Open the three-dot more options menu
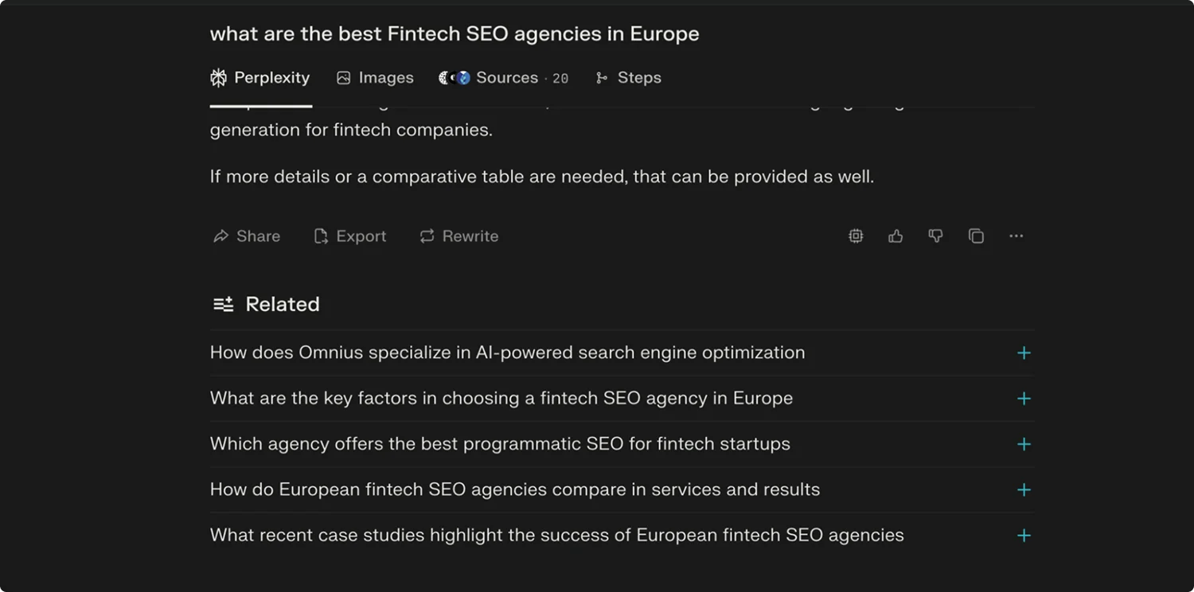Viewport: 1194px width, 592px height. click(1016, 236)
